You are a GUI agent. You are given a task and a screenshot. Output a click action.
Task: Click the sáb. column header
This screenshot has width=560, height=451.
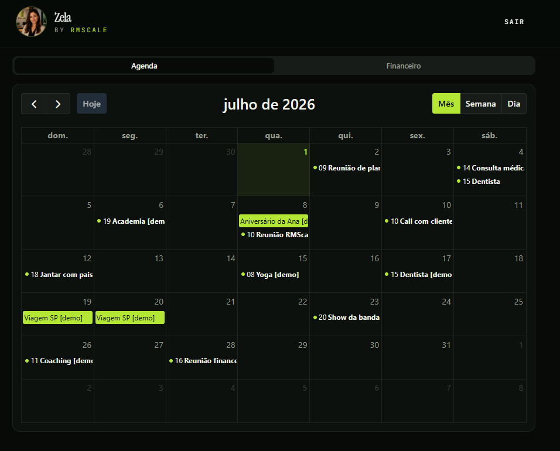(x=489, y=136)
